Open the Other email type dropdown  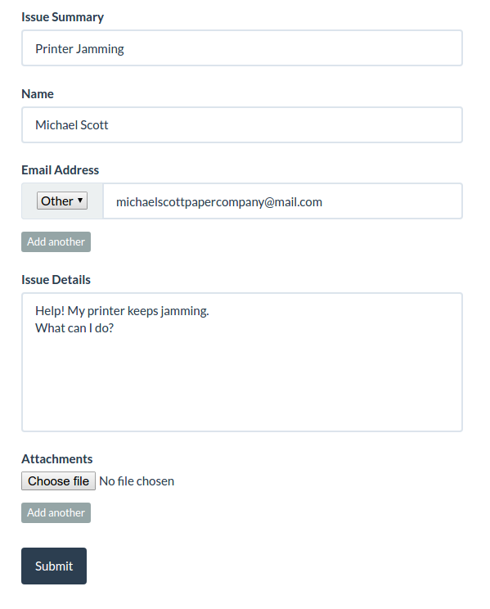pyautogui.click(x=61, y=201)
